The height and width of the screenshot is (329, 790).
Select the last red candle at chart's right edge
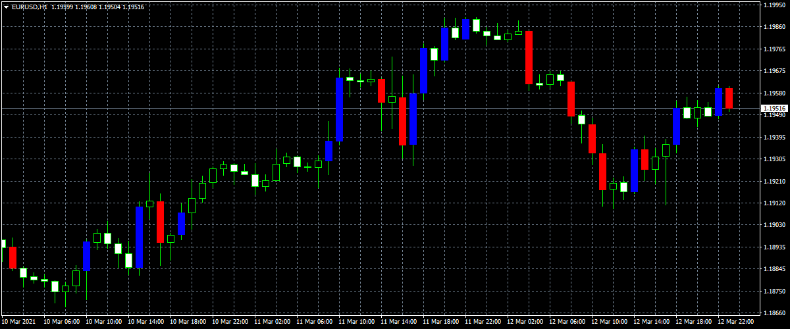point(729,98)
